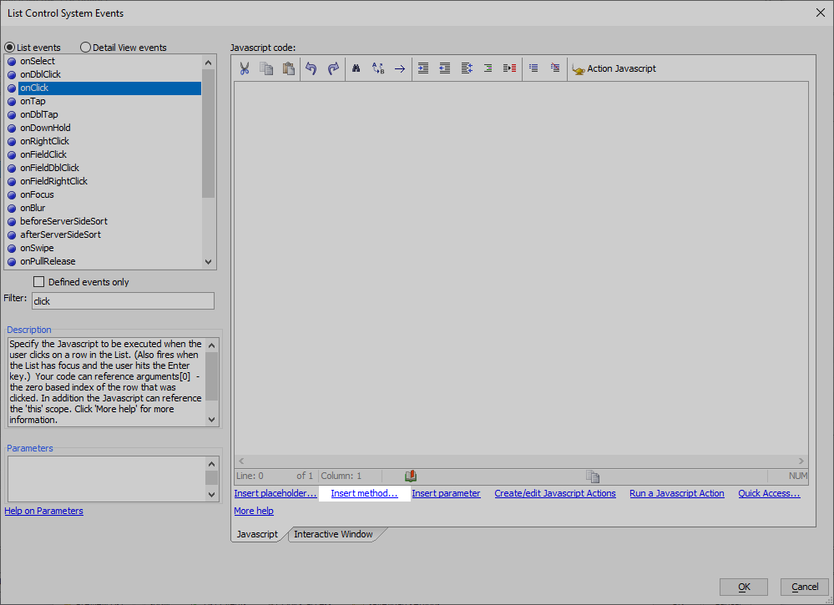Click the code editor scroll left arrow
Viewport: 834px width, 605px height.
[241, 461]
